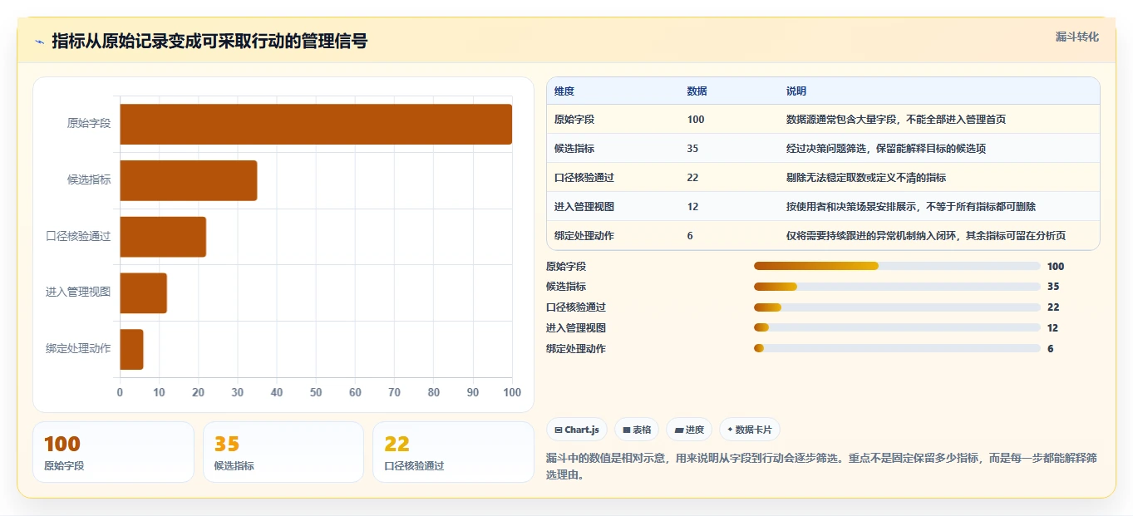Click the lightning icon beside the header title

[x=39, y=42]
